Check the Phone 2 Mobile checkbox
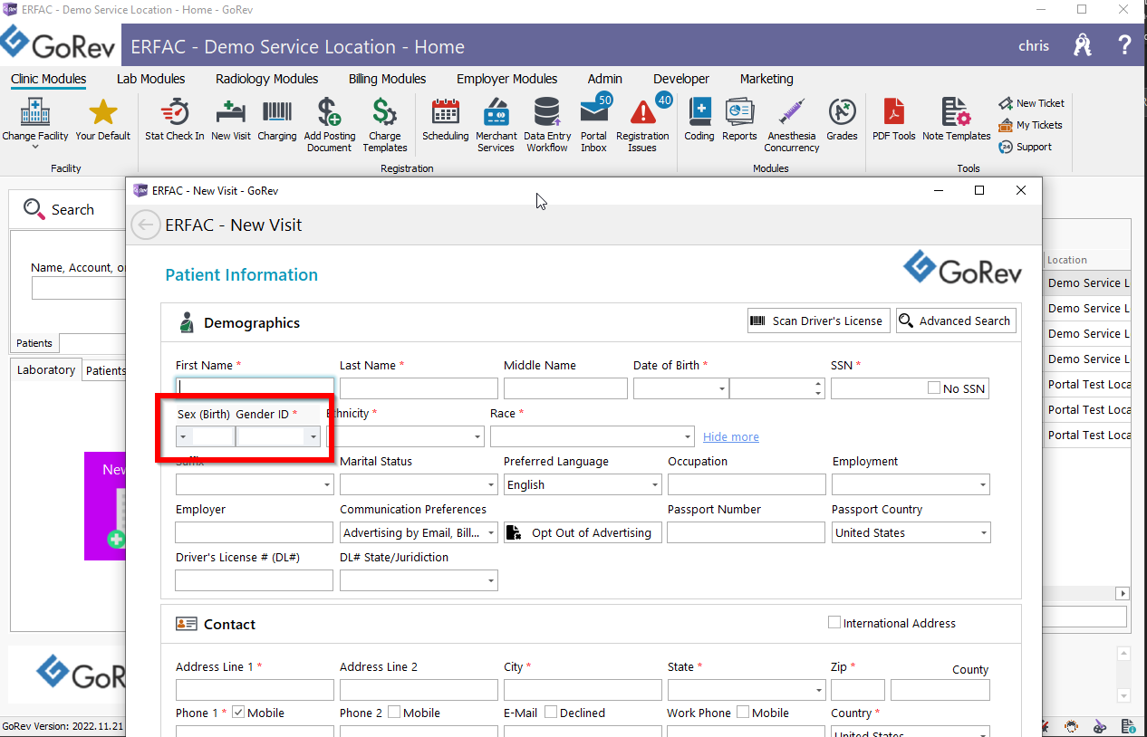The image size is (1147, 737). [394, 713]
